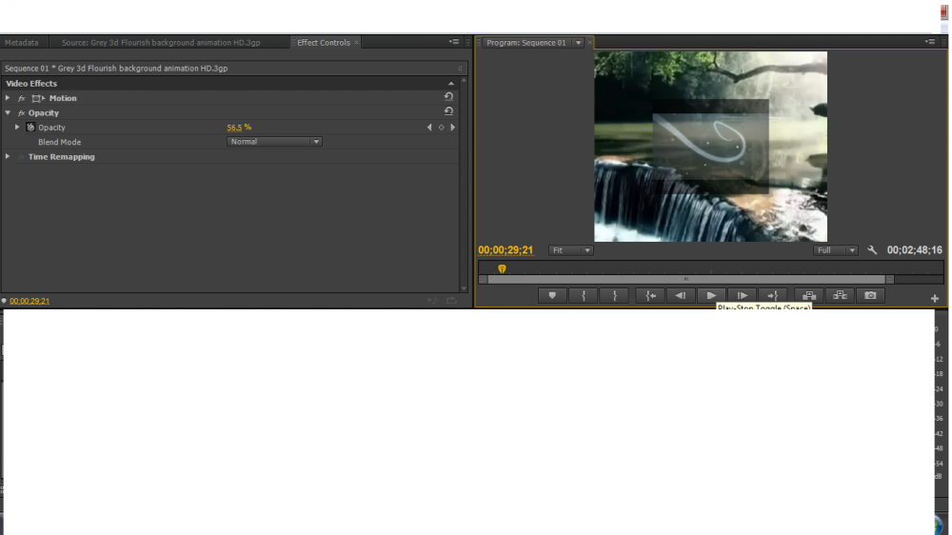Screen dimensions: 952x535
Task: Click the Add Marker button in Program monitor
Action: [x=552, y=296]
